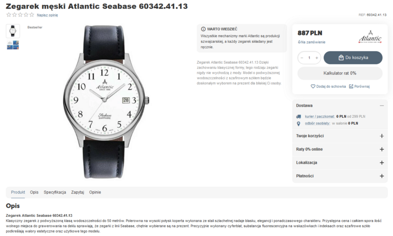Screen dimensions: 393x236
Task: Rate the product with the fifth star
Action: (31, 15)
